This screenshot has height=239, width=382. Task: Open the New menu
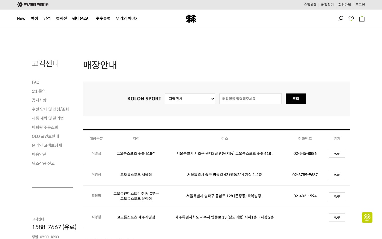[21, 18]
